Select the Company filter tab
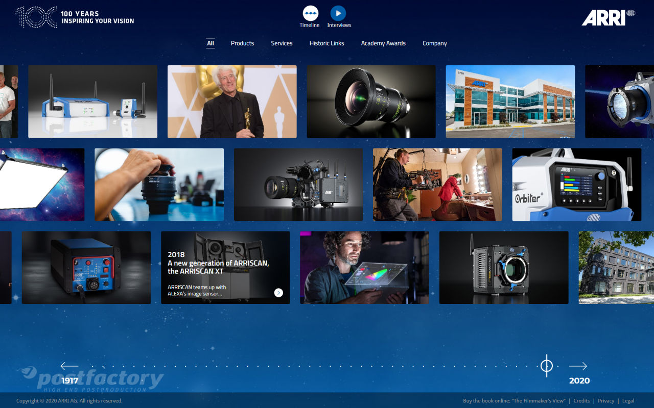The height and width of the screenshot is (408, 654). coord(435,43)
